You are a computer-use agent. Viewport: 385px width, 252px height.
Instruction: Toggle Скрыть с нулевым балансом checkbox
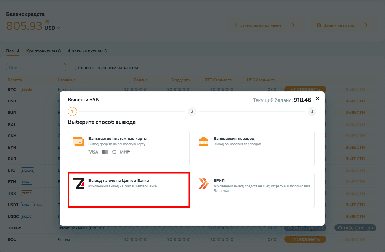coord(73,67)
